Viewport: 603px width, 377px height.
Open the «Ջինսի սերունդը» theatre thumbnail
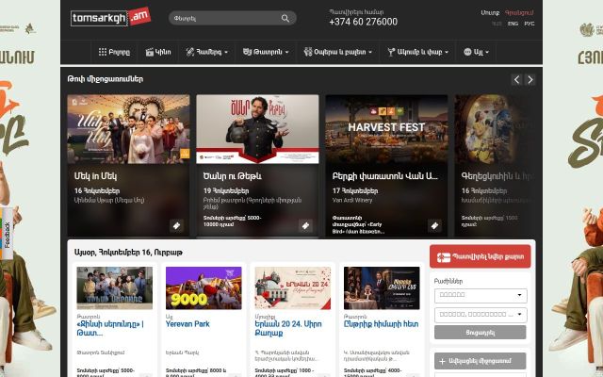click(x=115, y=288)
